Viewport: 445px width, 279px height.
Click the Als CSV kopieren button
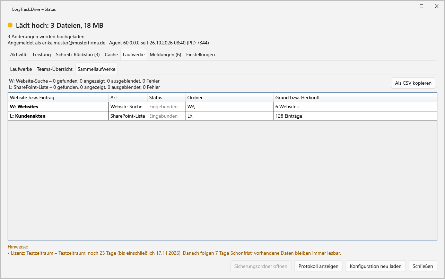point(413,83)
